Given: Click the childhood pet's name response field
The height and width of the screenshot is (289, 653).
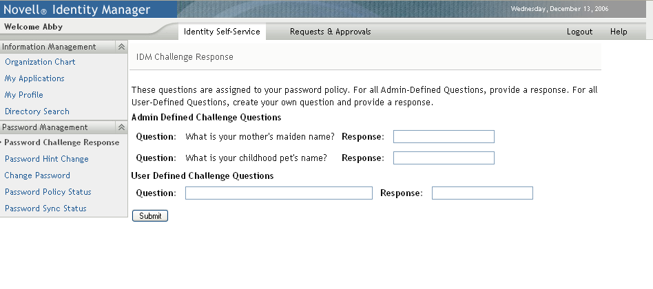Looking at the screenshot, I should [x=444, y=158].
